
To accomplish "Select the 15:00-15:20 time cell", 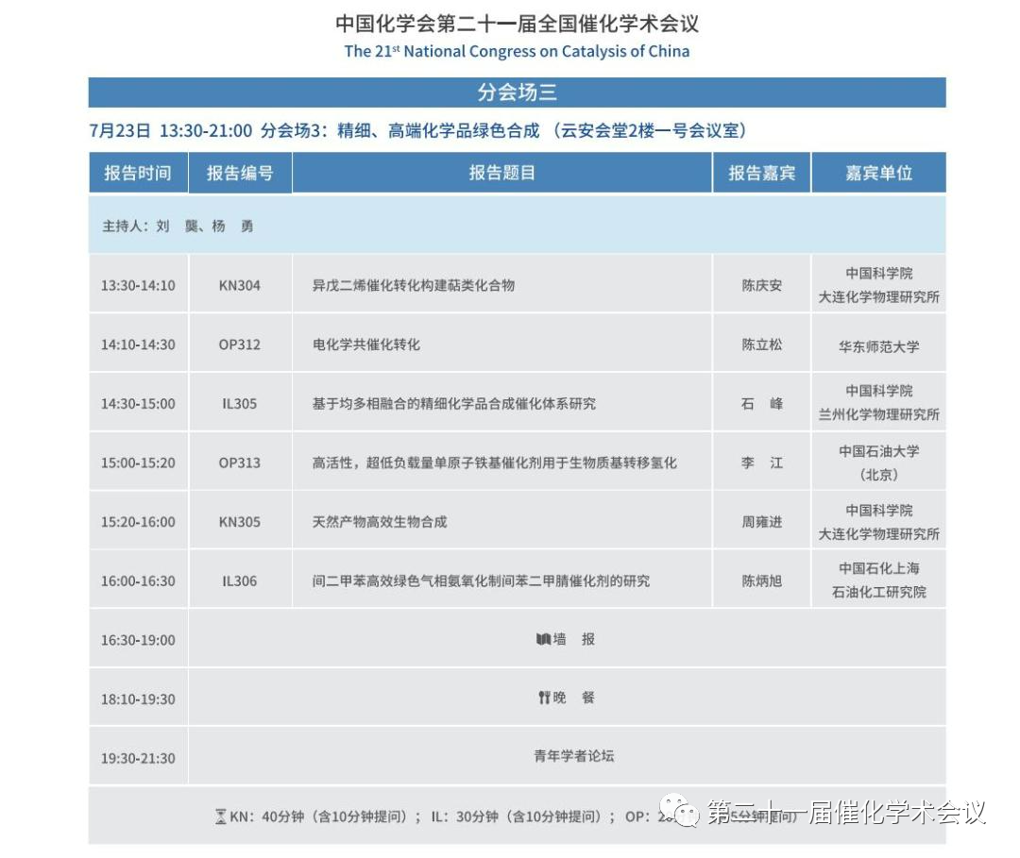I will (138, 463).
